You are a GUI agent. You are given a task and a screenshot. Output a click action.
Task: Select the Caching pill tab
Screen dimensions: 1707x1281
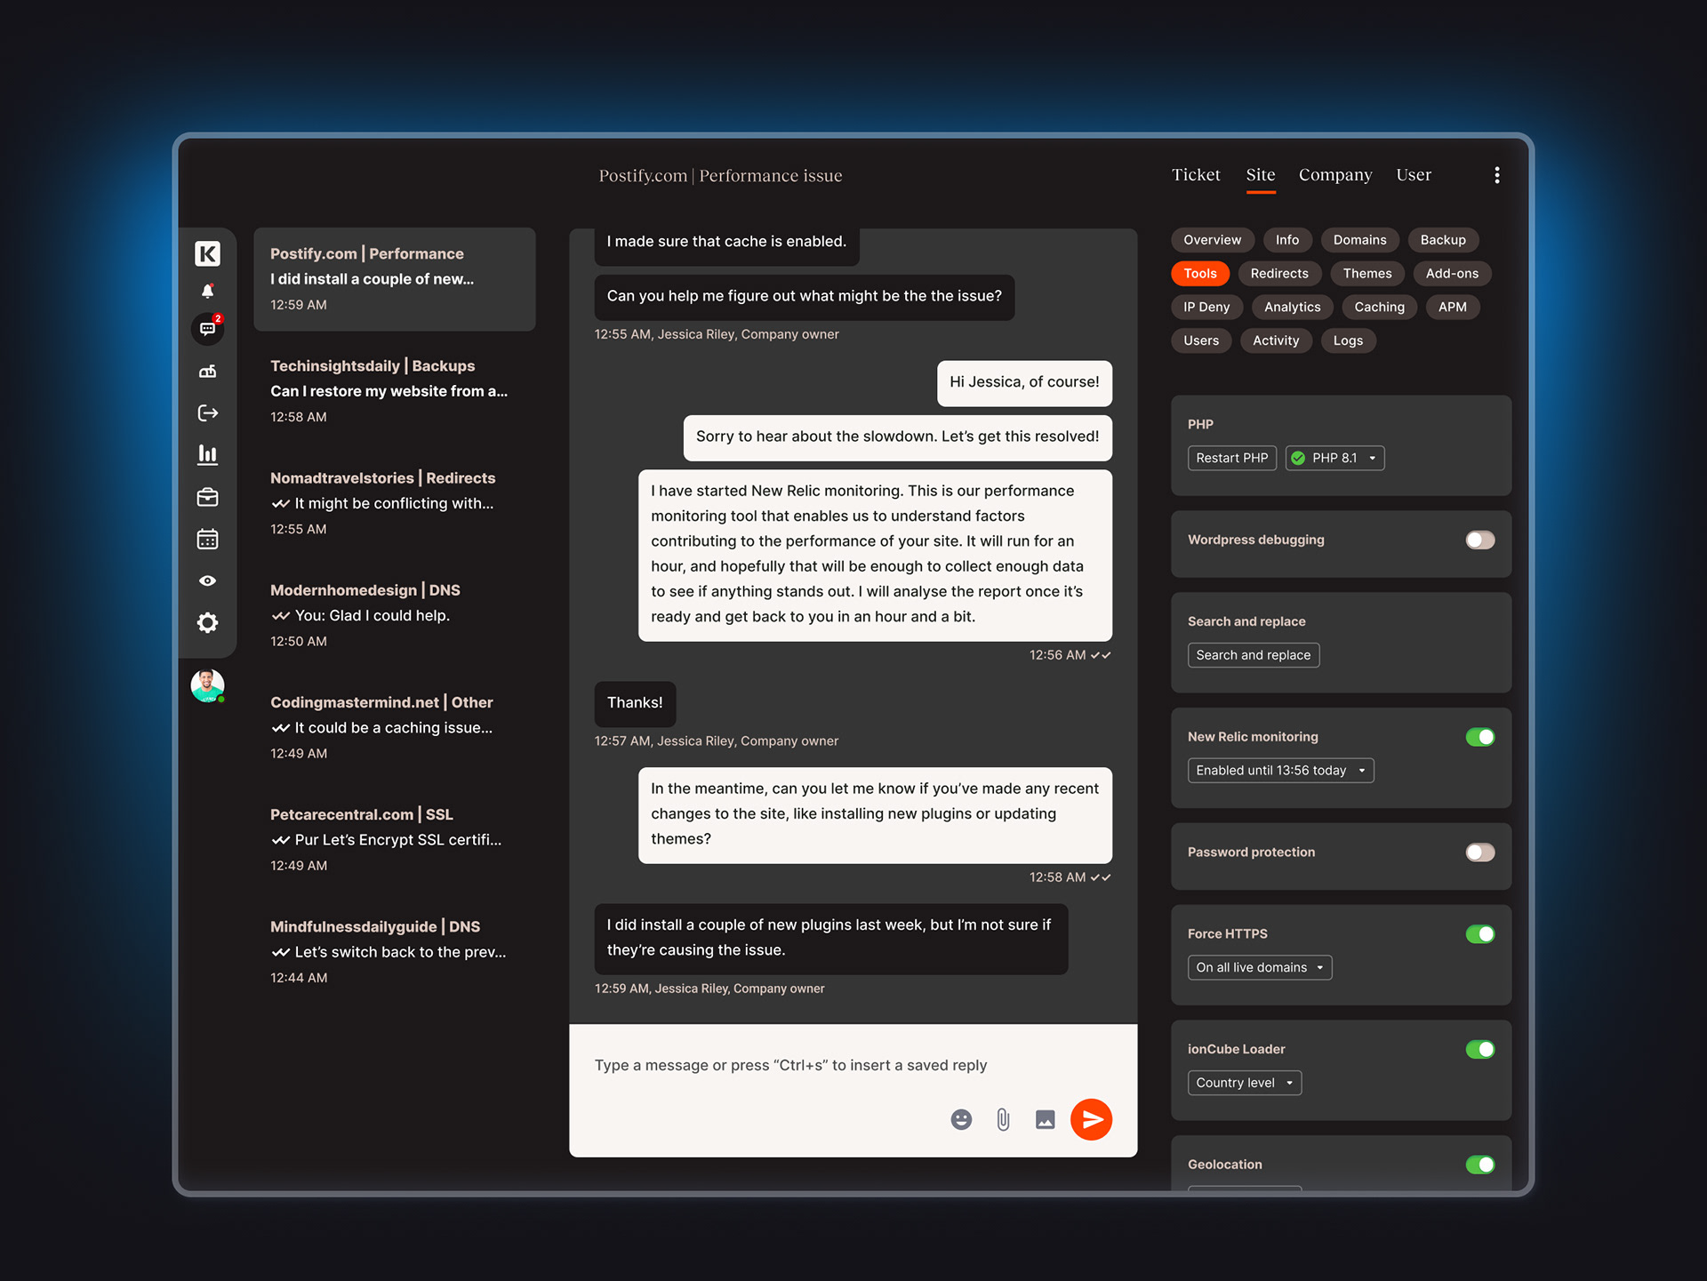(x=1379, y=307)
